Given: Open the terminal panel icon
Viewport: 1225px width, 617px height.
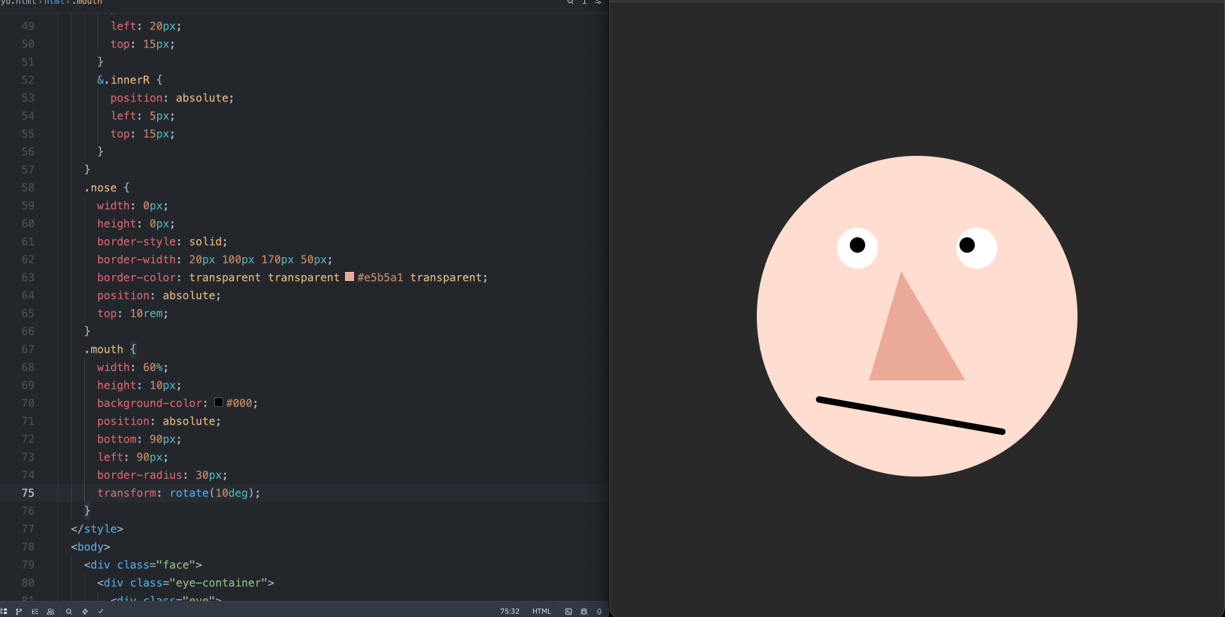Looking at the screenshot, I should 568,611.
